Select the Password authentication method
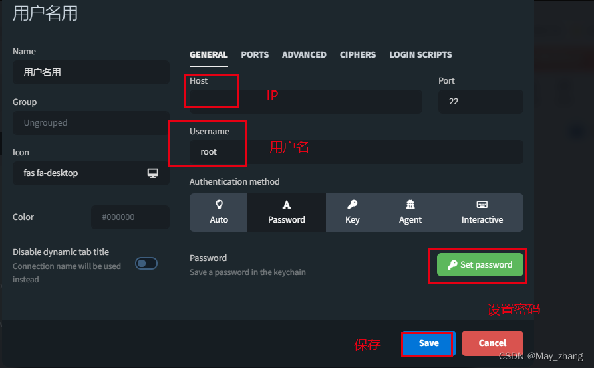Image resolution: width=594 pixels, height=368 pixels. [287, 213]
